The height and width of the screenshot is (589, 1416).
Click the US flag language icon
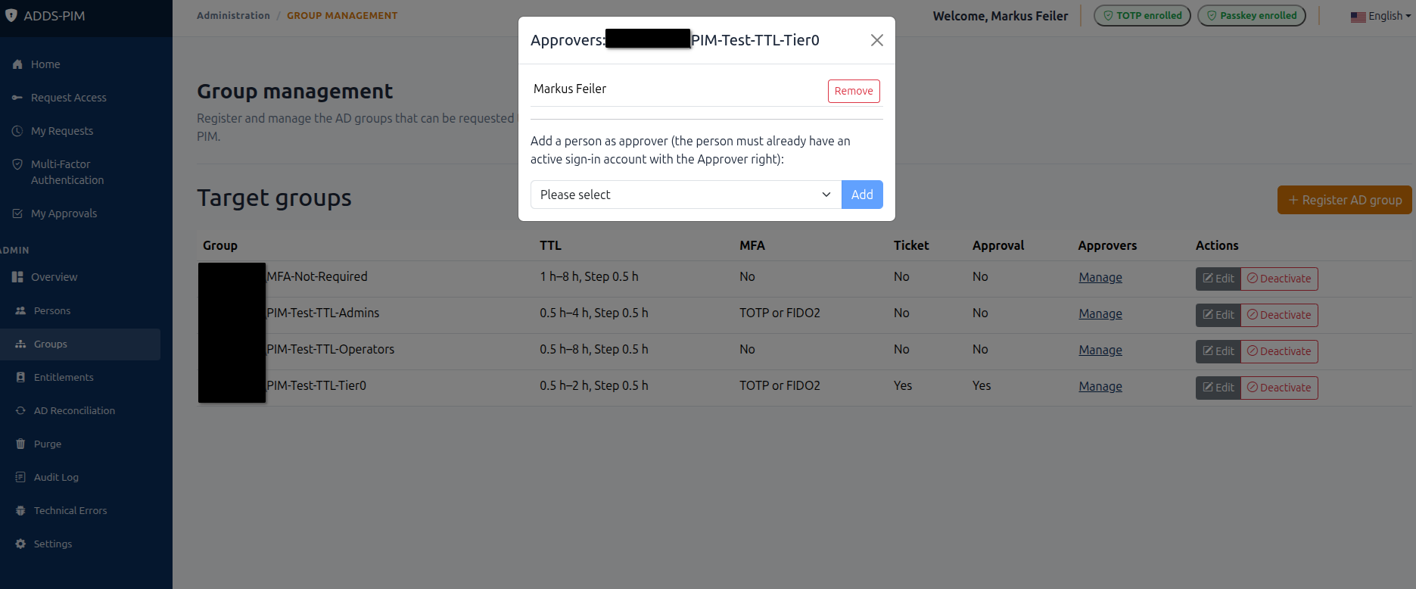click(1358, 17)
